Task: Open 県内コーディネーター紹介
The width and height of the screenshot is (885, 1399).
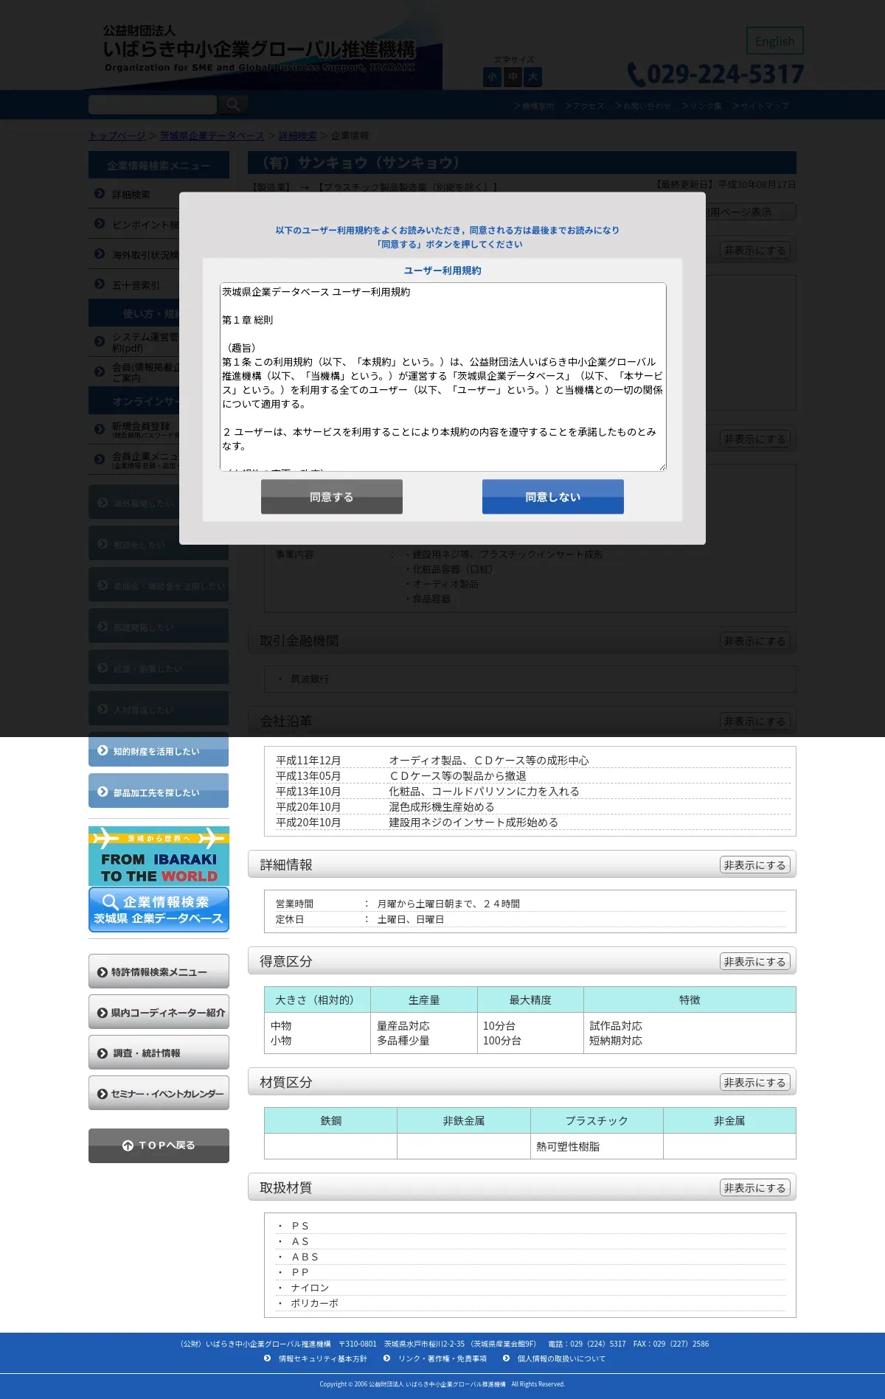Action: 159,1012
